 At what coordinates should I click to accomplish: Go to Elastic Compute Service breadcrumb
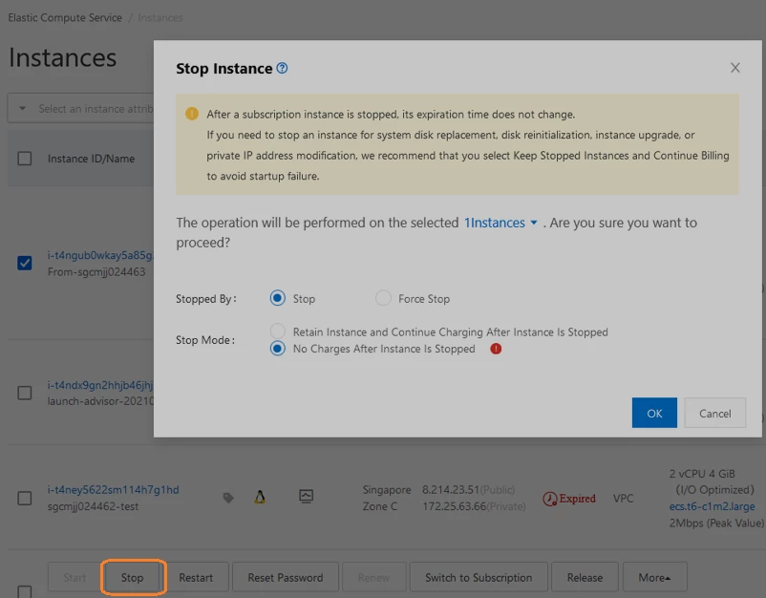(x=65, y=17)
